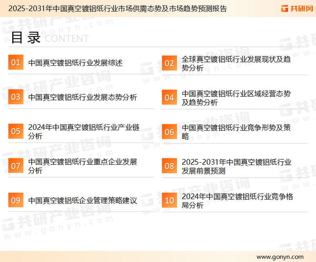The width and height of the screenshot is (316, 262).
Task: Select the 全球真空镀铝纸行业发展现状及趋势分析 entry
Action: click(x=236, y=64)
